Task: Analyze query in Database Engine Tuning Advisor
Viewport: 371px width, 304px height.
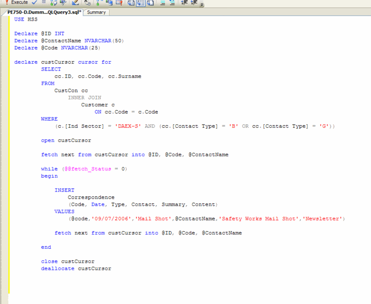Action: point(63,2)
